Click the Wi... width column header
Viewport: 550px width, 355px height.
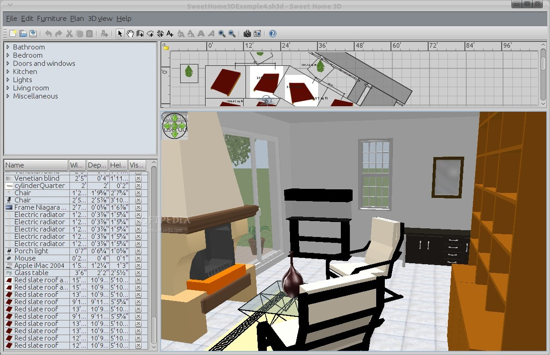click(x=77, y=165)
